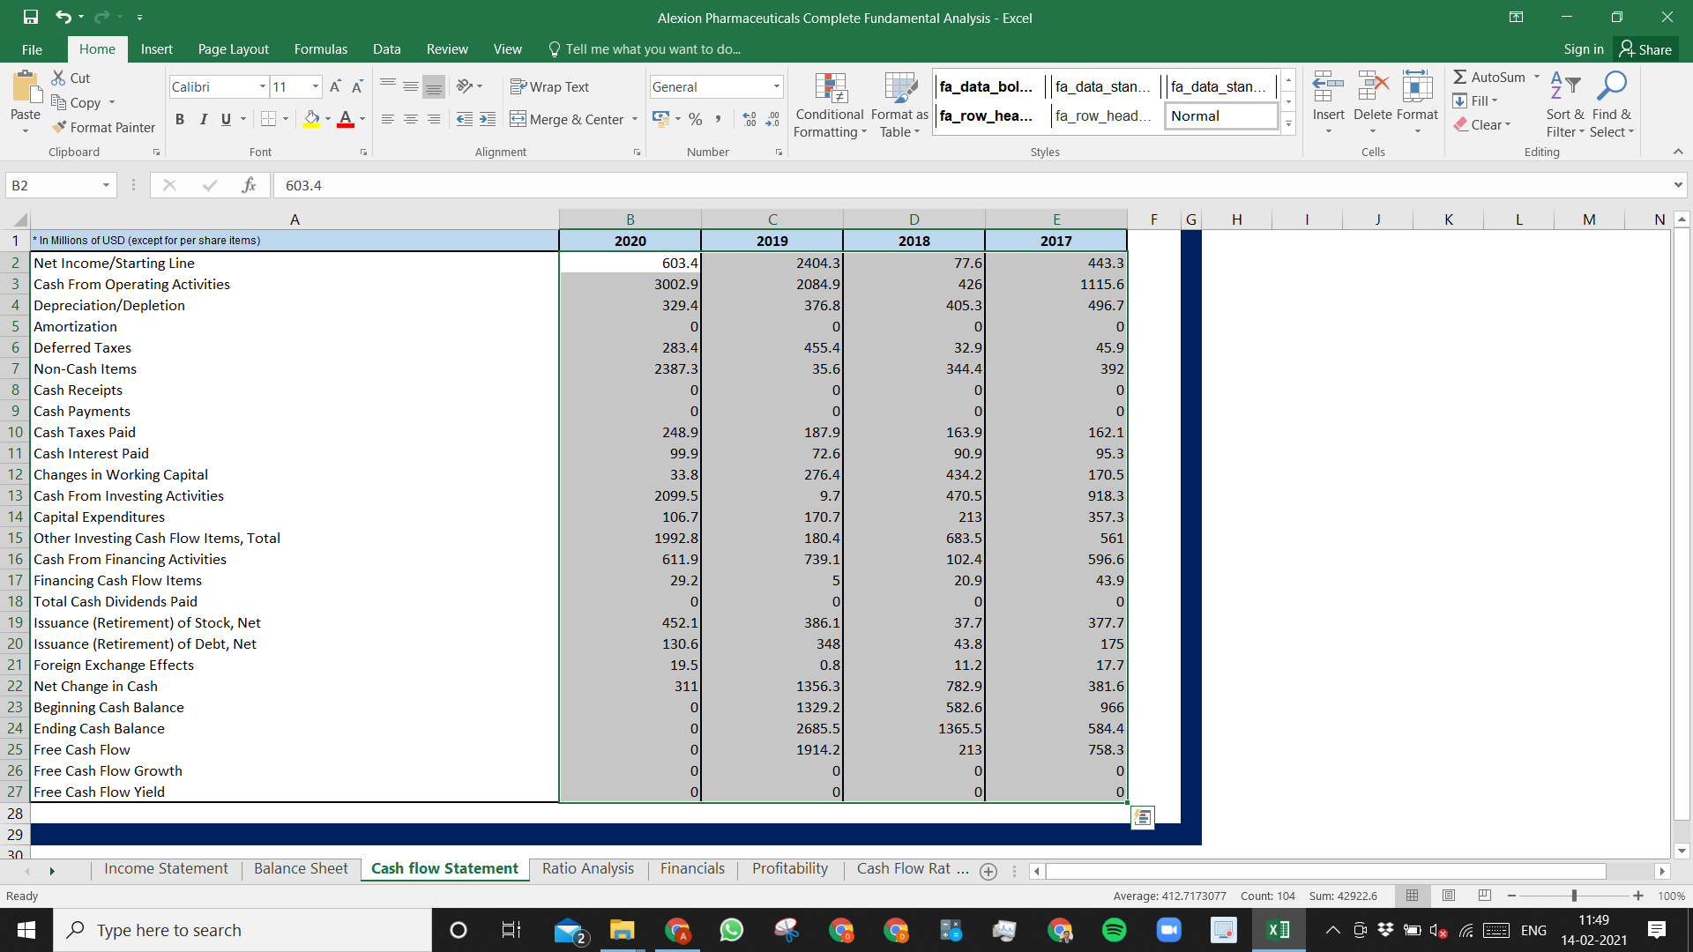Increase font size with large A icon

[x=335, y=86]
